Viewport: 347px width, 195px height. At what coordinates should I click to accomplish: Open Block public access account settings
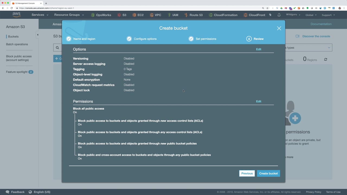pyautogui.click(x=19, y=58)
